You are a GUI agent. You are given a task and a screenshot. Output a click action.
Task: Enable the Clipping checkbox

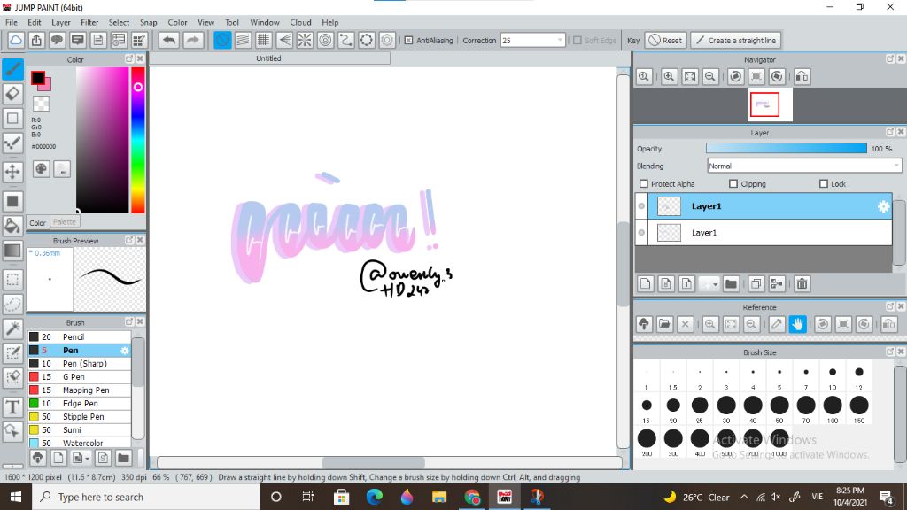(733, 184)
